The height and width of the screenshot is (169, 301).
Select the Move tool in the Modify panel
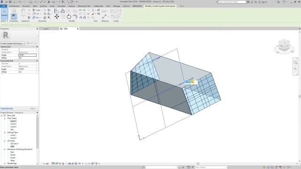(x=56, y=17)
